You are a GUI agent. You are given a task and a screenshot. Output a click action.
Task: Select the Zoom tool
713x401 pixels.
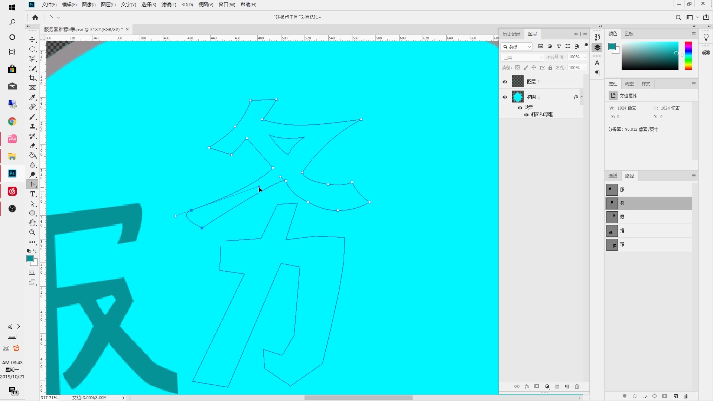[x=33, y=232]
